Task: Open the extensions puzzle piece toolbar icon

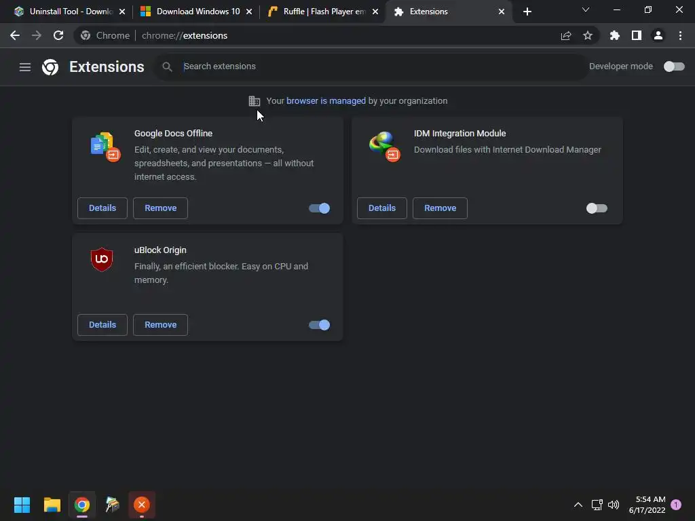Action: point(614,35)
